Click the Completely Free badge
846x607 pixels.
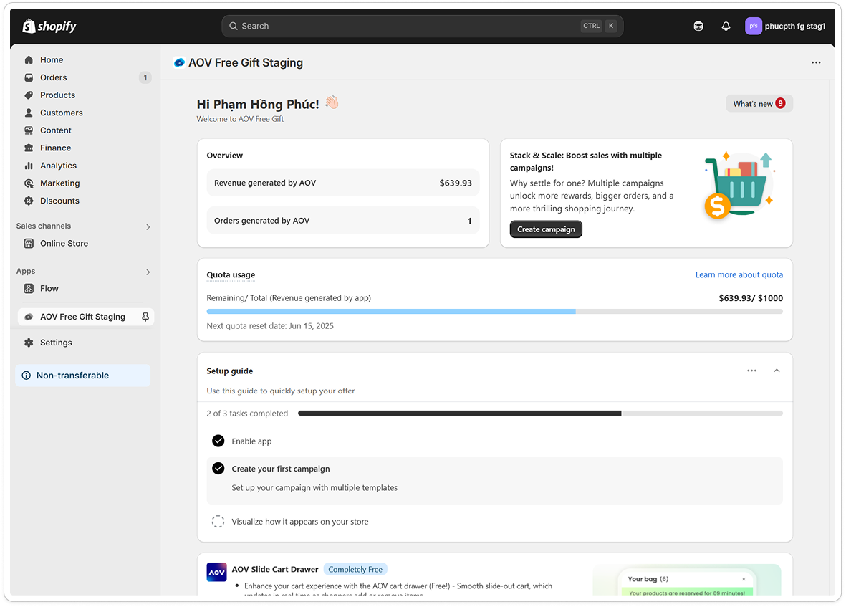click(355, 569)
